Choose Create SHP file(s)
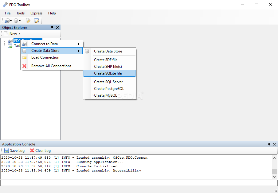This screenshot has height=193, width=278. pos(110,67)
